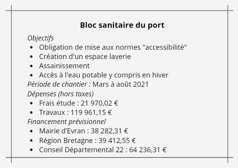
Task: Select the Conseil Départemental 22 line
Action: pyautogui.click(x=103, y=150)
